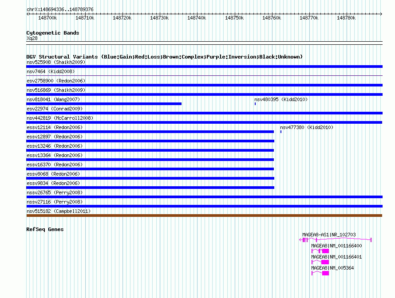Click the DGV Structural Variants track heading
Screen dimensions: 395x298
click(x=164, y=57)
